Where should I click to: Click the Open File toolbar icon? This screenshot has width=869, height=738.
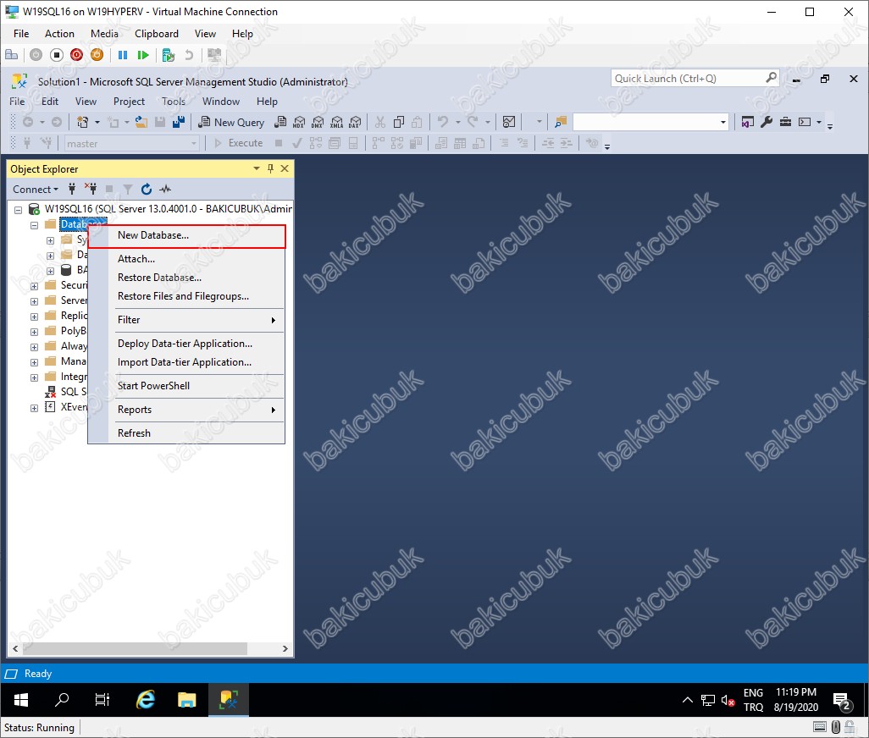coord(141,123)
